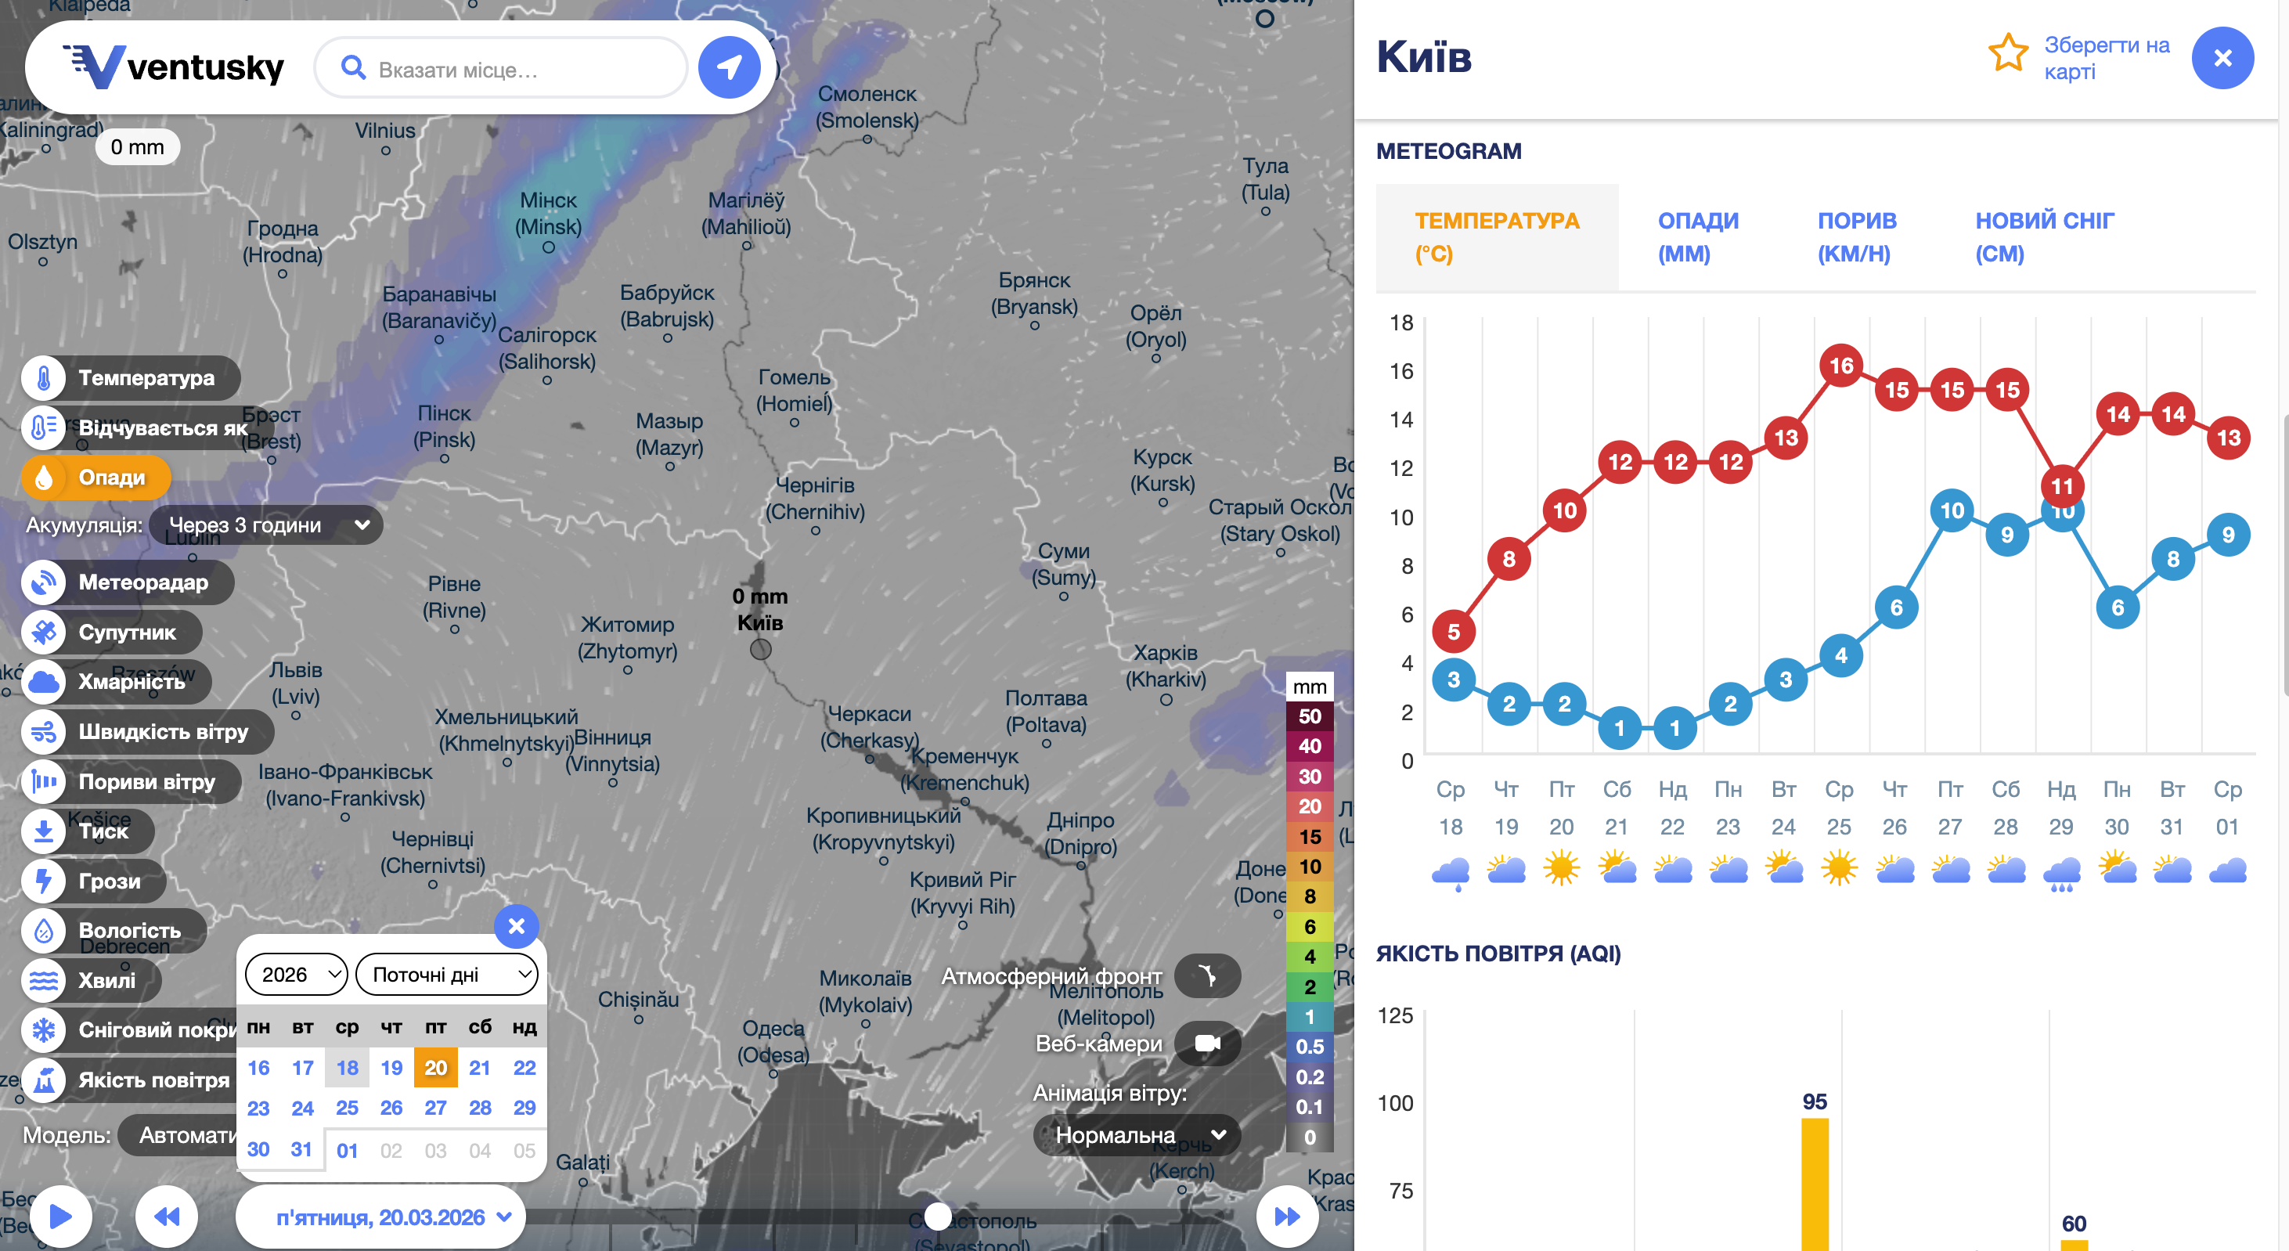Expand the 2026 year selector
The image size is (2289, 1251).
pyautogui.click(x=296, y=975)
